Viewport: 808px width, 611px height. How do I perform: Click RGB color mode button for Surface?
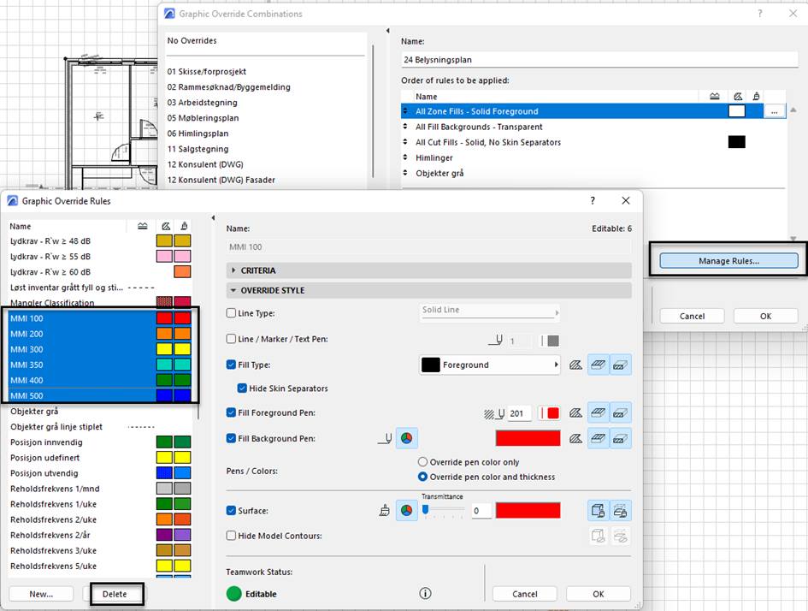click(x=407, y=511)
